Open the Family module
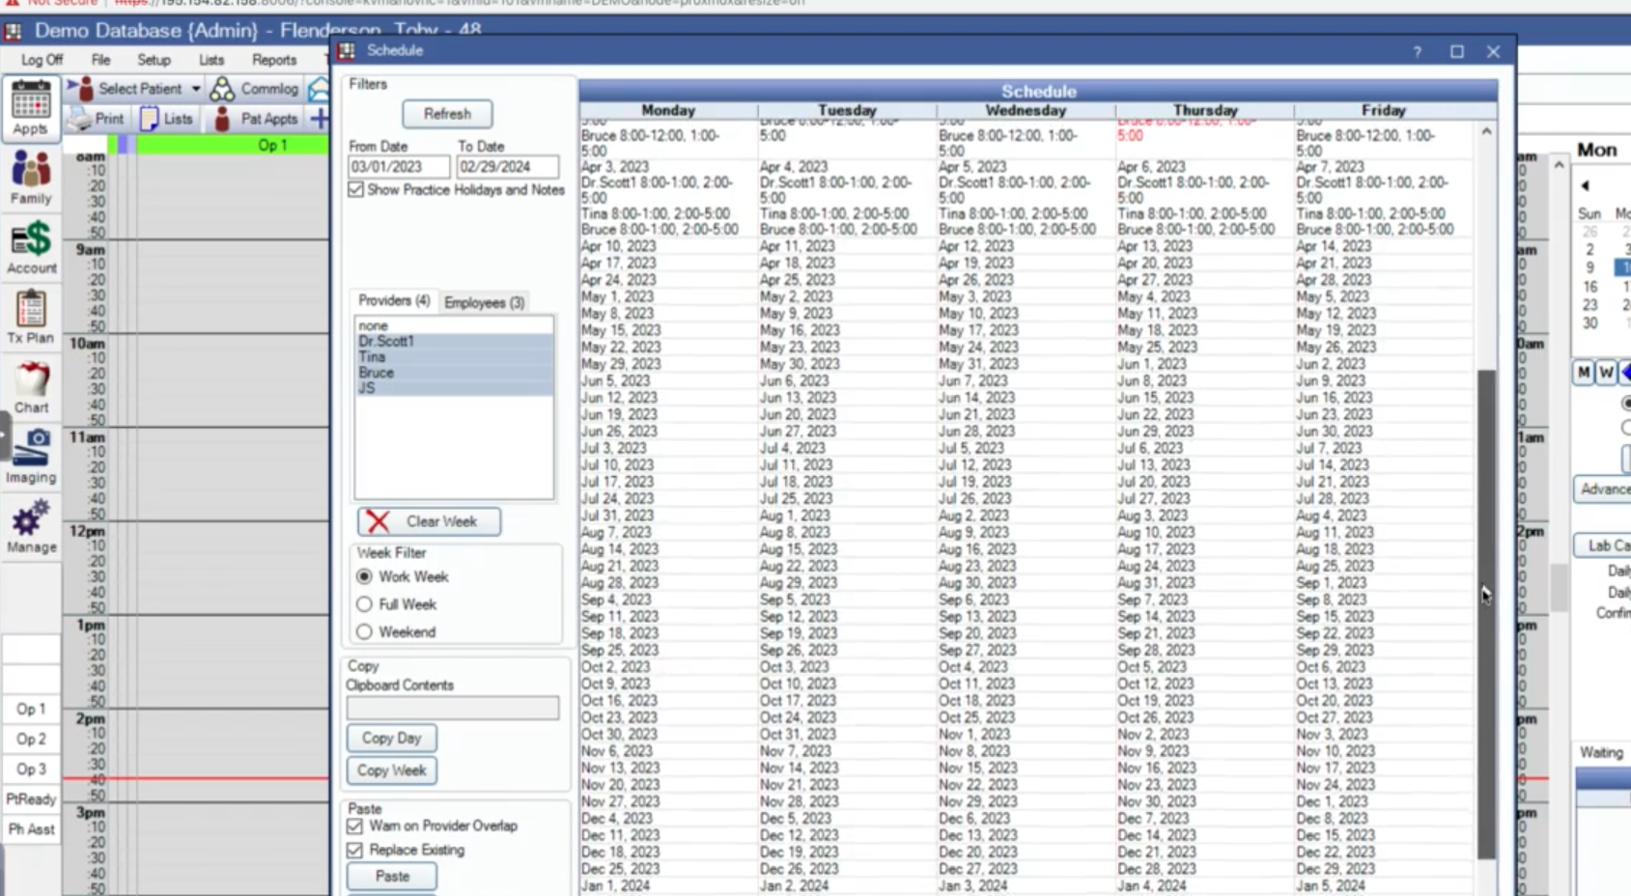Viewport: 1631px width, 896px height. point(30,179)
